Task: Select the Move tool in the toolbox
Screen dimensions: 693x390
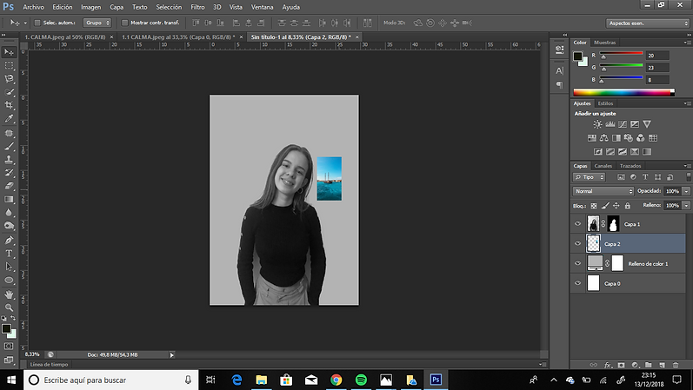Action: tap(9, 51)
